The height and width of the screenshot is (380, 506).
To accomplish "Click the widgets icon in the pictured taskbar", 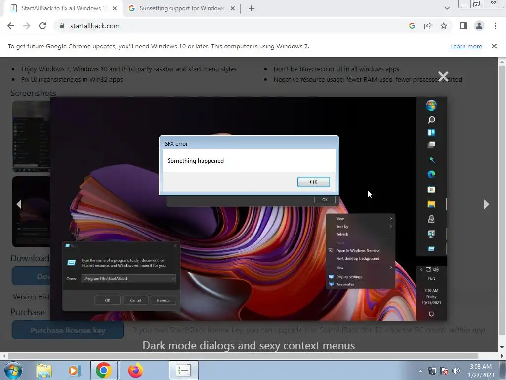I will click(x=431, y=132).
